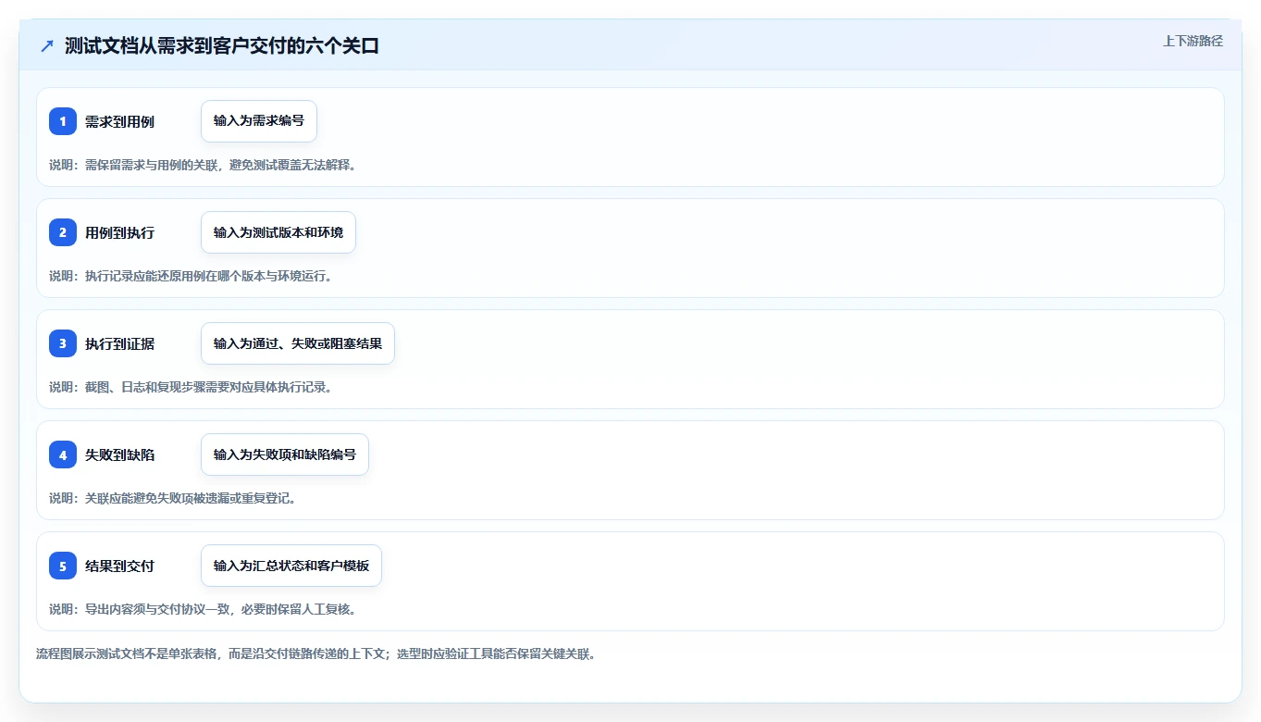Image resolution: width=1261 pixels, height=722 pixels.
Task: Click the step 5 number badge
Action: [x=63, y=566]
